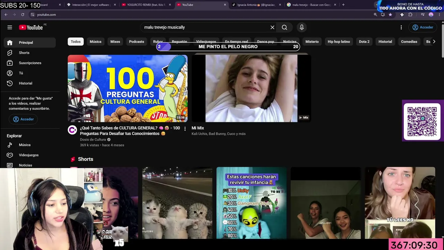Open the dancing kittens Short

177,203
